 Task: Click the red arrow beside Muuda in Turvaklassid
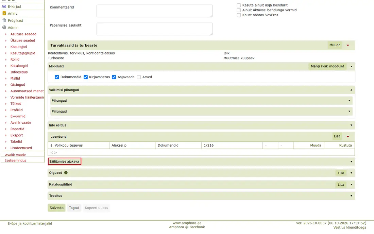click(x=348, y=45)
